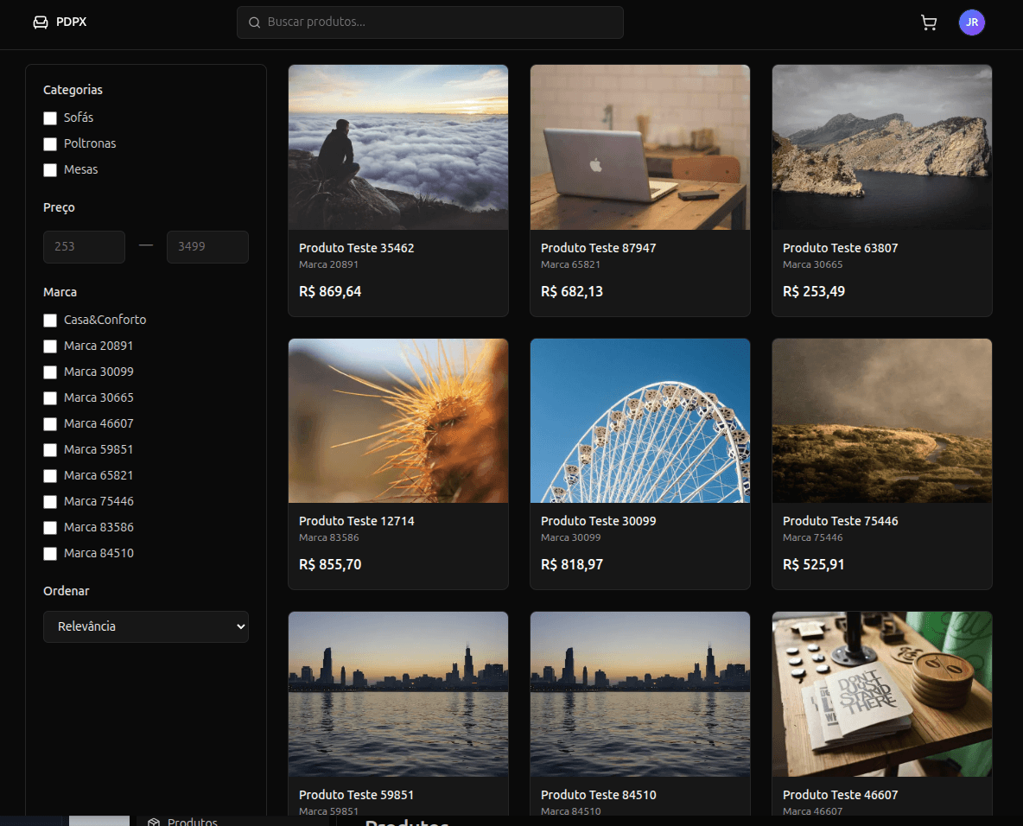Check the Poltronas category filter
The width and height of the screenshot is (1023, 826).
pos(50,144)
